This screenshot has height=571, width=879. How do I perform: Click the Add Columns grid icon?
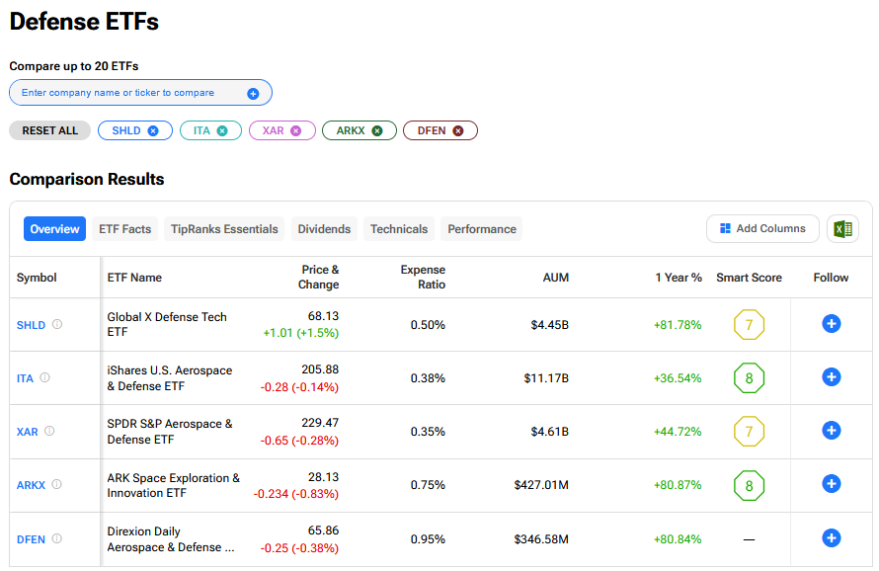(725, 228)
